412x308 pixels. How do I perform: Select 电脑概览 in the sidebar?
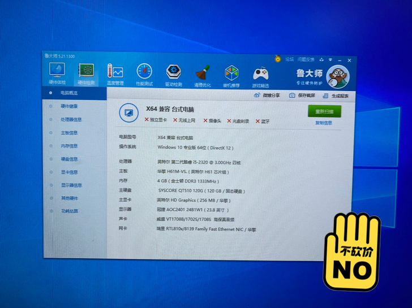pyautogui.click(x=75, y=93)
